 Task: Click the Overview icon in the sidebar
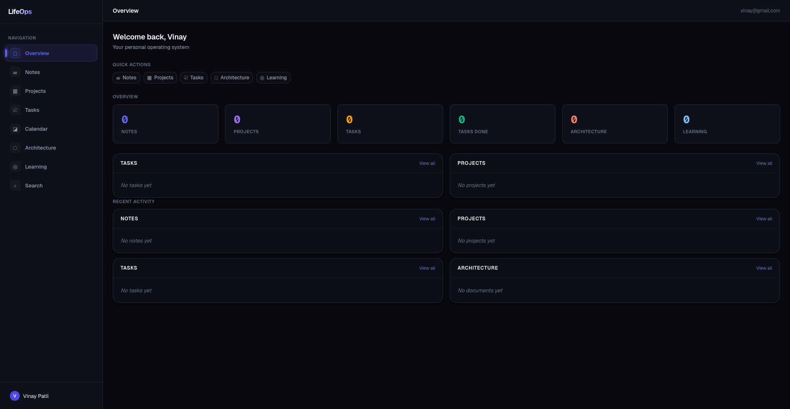tap(15, 53)
